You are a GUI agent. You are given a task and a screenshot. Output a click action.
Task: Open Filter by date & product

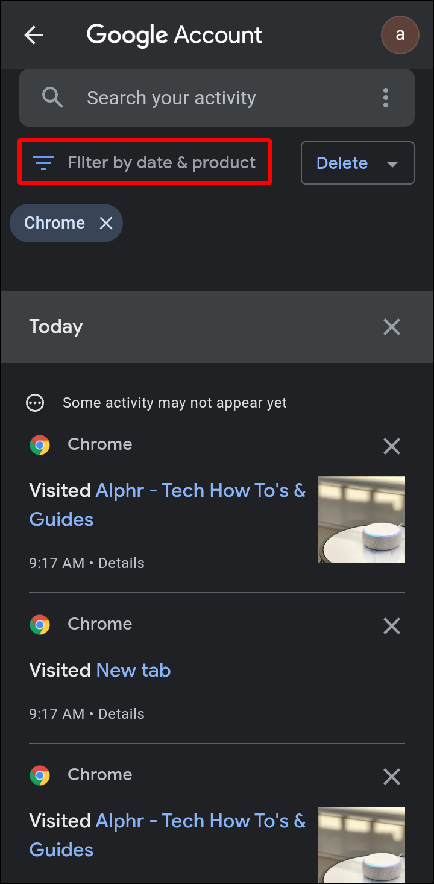(x=145, y=162)
